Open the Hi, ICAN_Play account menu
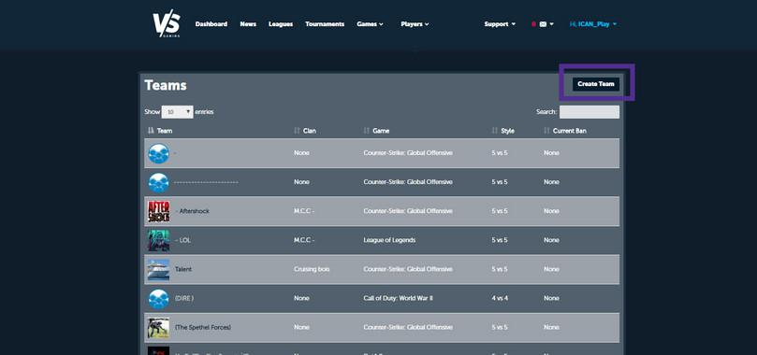The height and width of the screenshot is (355, 757). (x=593, y=24)
